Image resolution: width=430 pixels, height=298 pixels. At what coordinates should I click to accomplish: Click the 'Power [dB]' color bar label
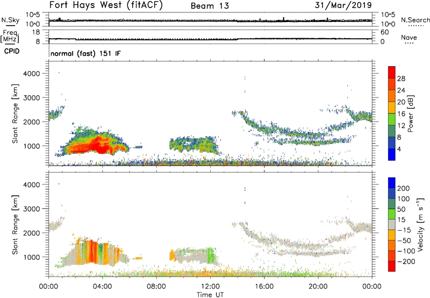[x=410, y=113]
